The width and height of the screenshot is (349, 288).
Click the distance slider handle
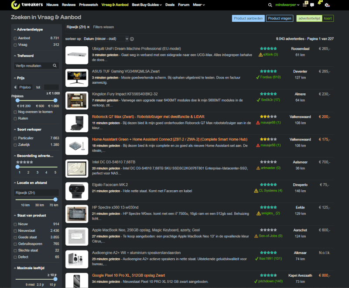click(x=55, y=199)
